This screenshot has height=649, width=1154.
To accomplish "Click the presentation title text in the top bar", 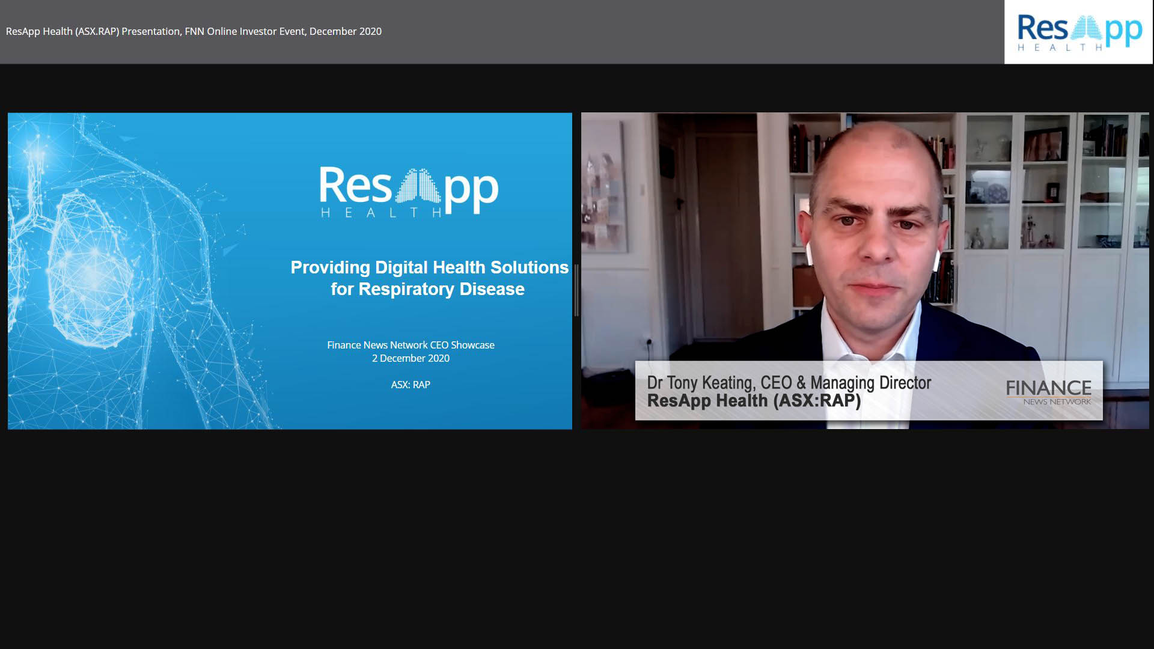I will click(194, 31).
